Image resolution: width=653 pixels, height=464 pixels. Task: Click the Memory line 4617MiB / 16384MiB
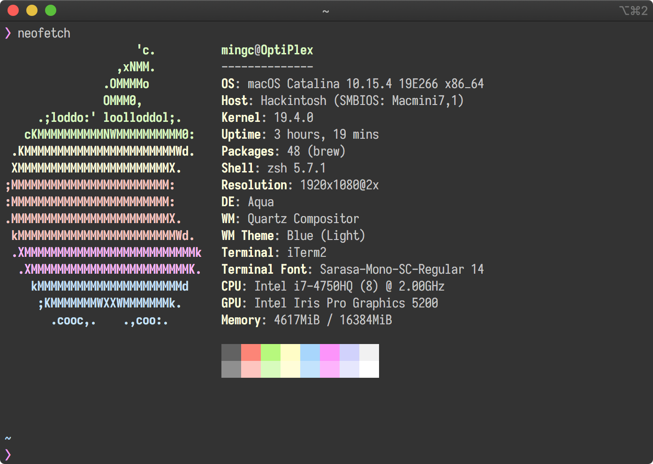point(307,320)
